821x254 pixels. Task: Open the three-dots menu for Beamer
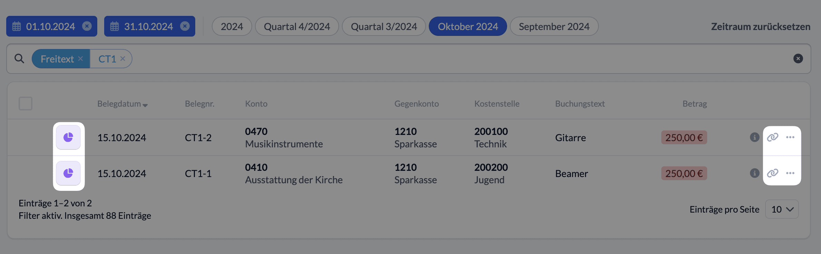[x=790, y=173]
